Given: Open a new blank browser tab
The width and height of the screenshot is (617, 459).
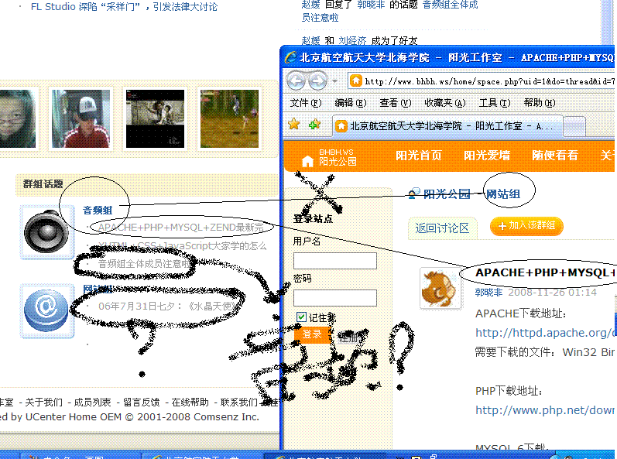Looking at the screenshot, I should [x=574, y=127].
